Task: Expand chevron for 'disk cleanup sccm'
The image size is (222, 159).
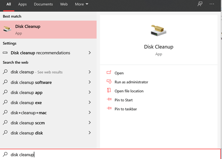Action: (90, 123)
